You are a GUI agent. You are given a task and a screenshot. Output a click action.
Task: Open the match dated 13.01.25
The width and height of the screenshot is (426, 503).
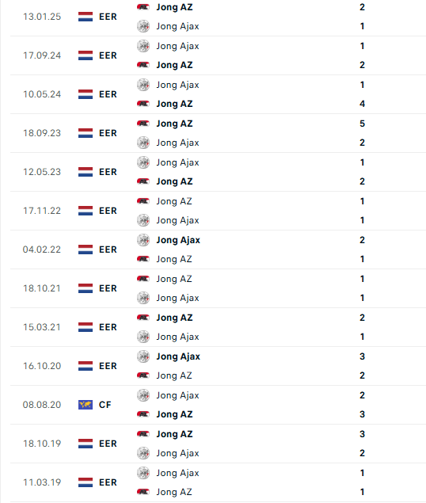point(218,17)
